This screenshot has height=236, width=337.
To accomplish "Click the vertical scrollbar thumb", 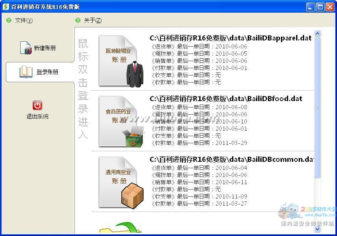I will (x=317, y=107).
